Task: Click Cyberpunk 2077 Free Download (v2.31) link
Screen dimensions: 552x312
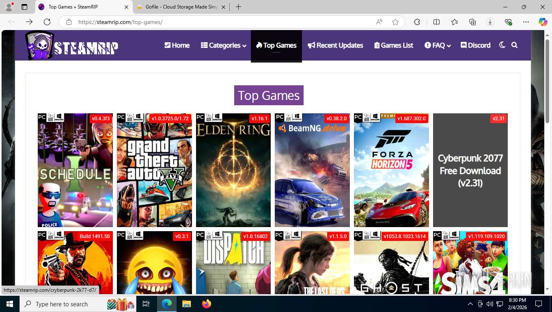Action: (470, 170)
